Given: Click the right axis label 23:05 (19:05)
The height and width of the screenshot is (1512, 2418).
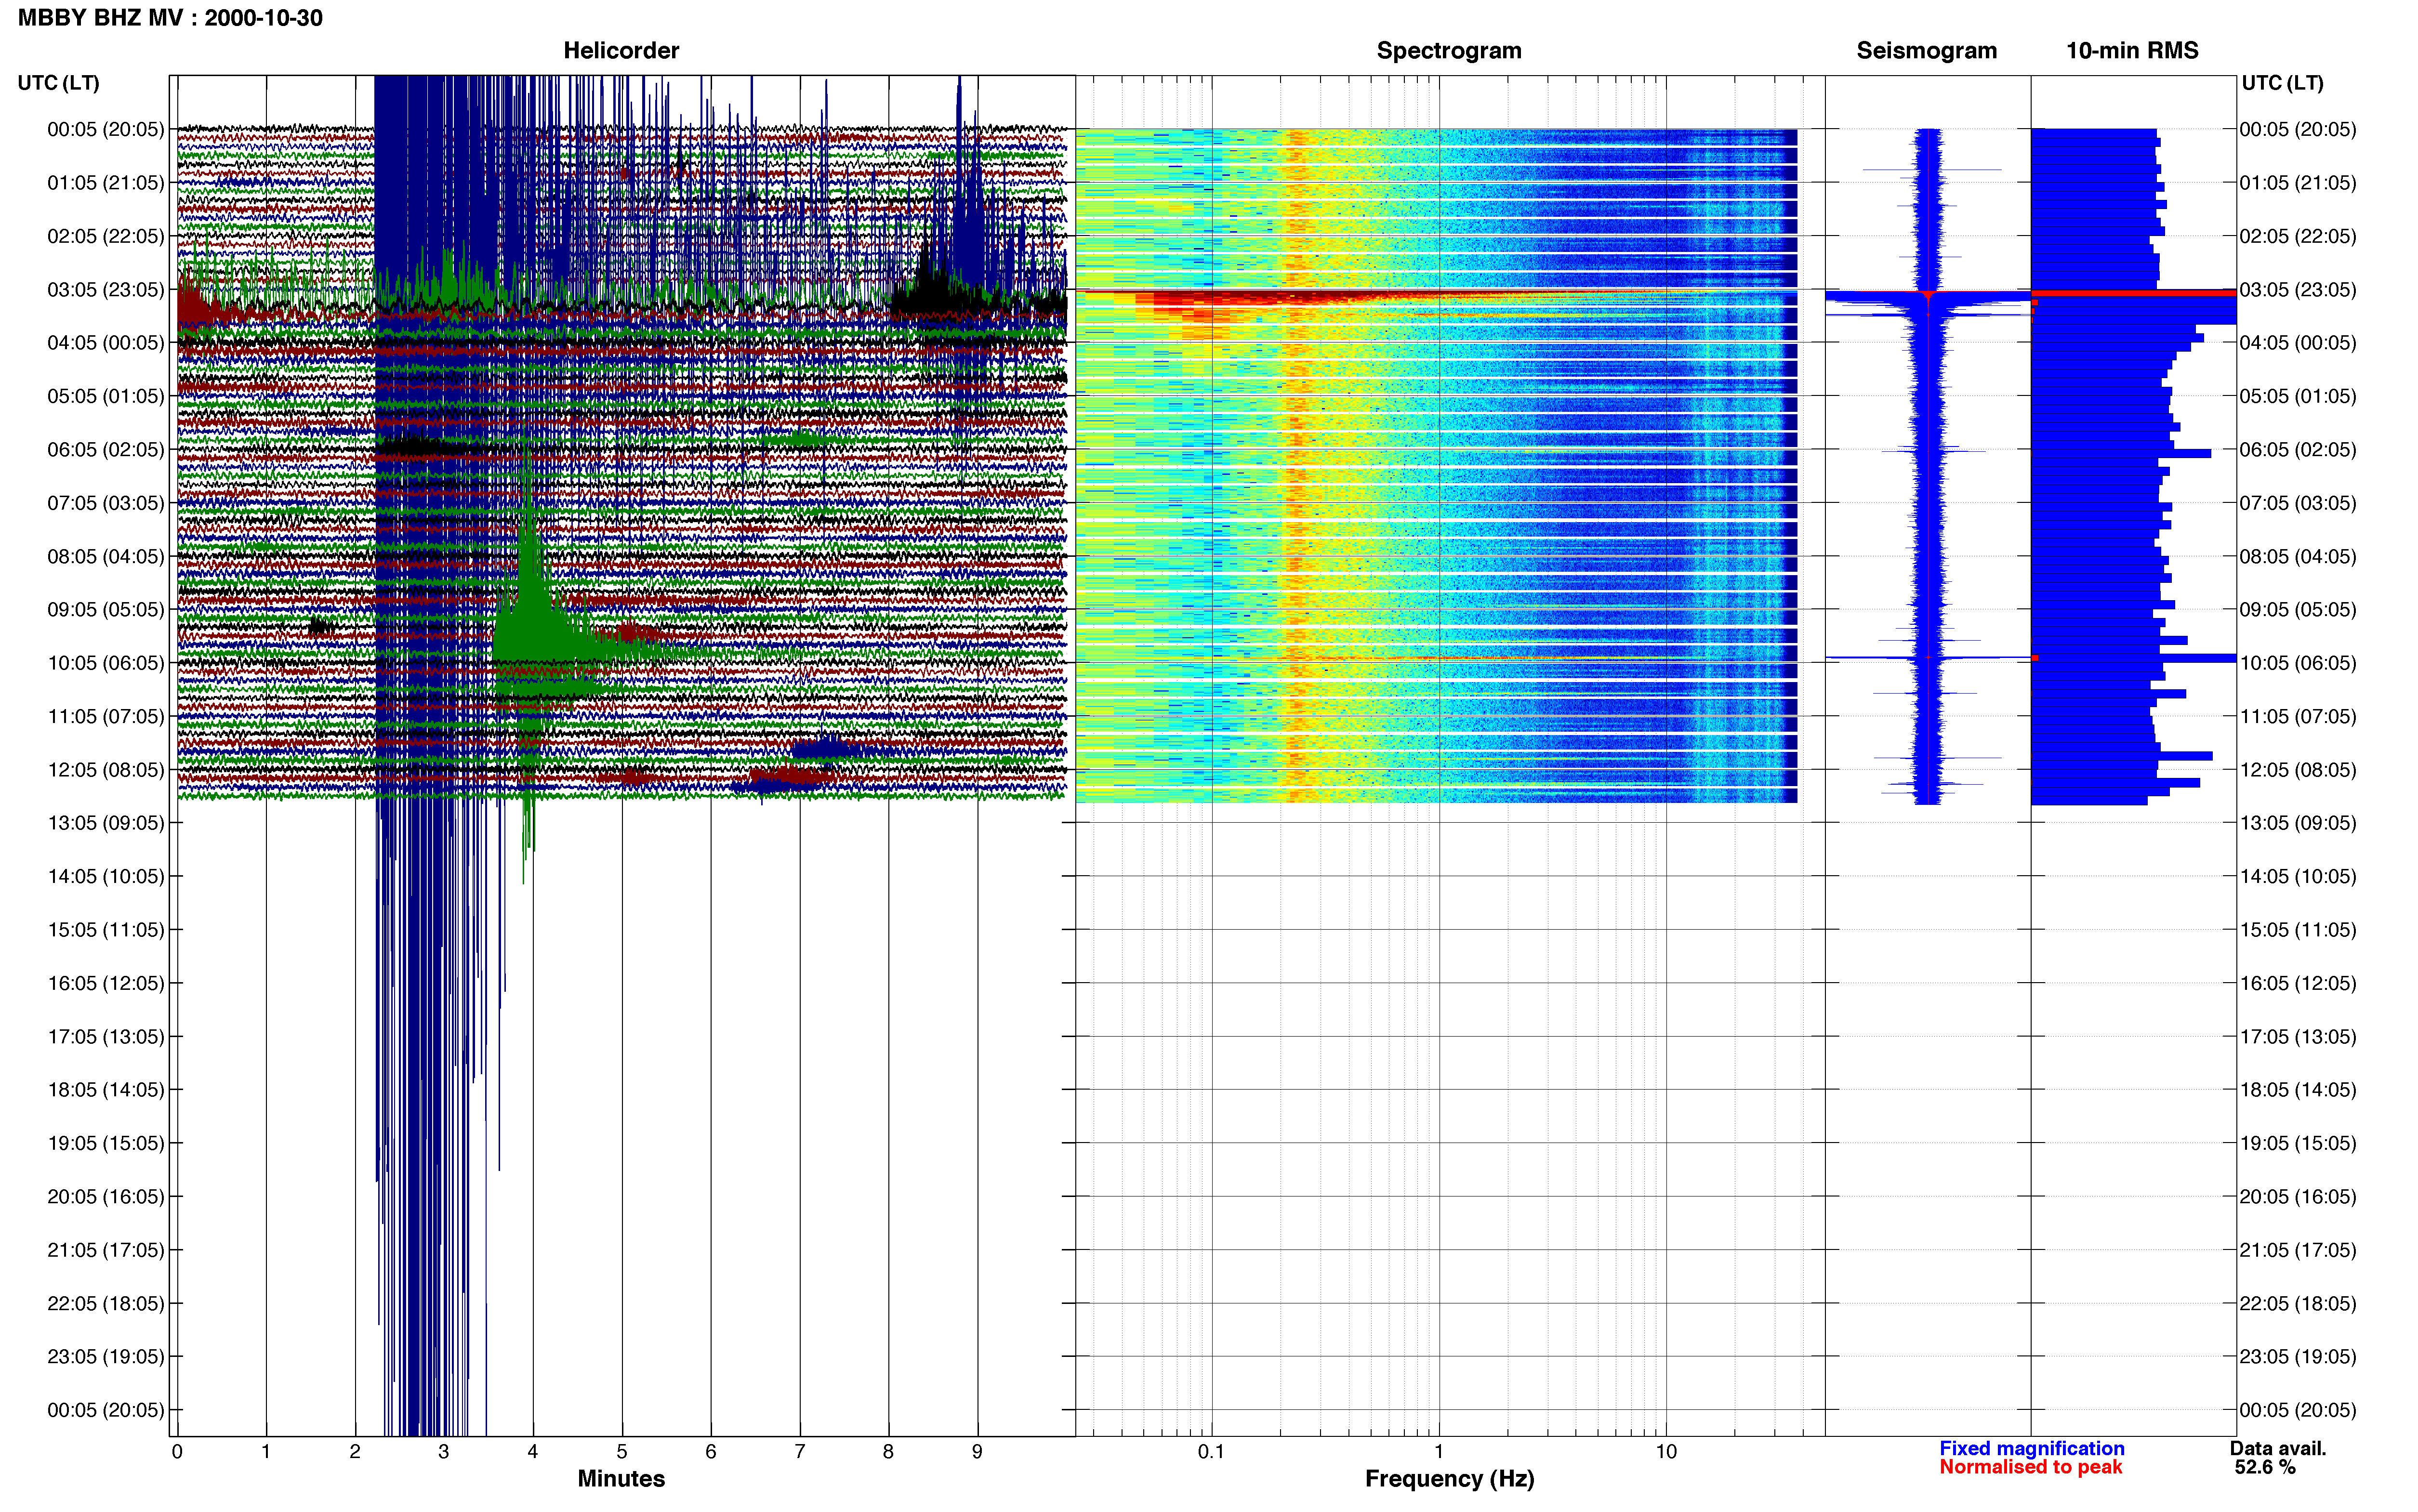Looking at the screenshot, I should [2298, 1357].
